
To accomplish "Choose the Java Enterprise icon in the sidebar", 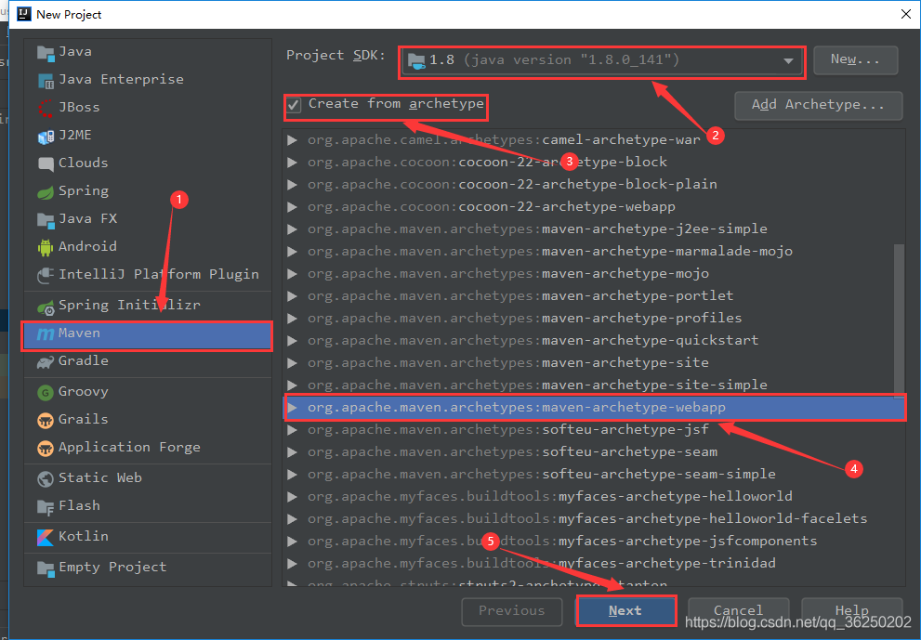I will click(x=46, y=81).
